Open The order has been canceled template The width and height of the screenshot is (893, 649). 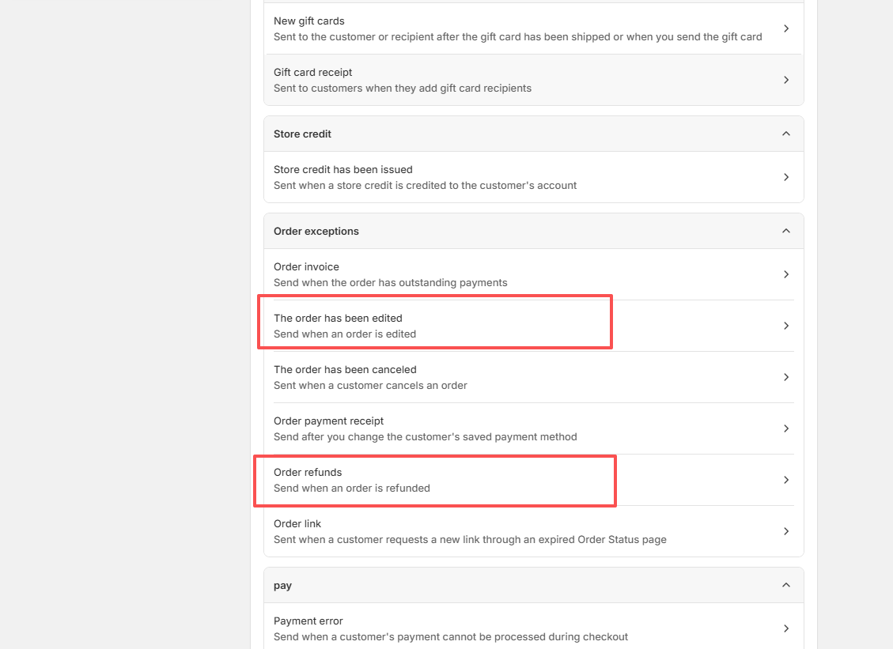tap(345, 370)
